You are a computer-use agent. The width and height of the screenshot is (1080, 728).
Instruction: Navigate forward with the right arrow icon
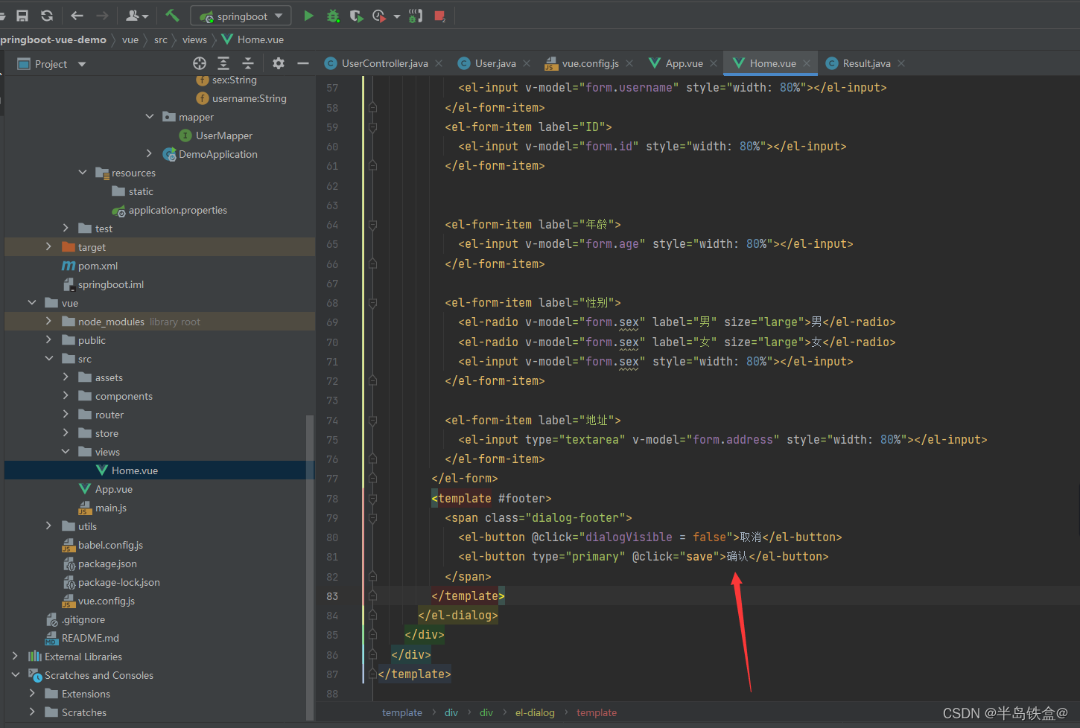coord(102,15)
